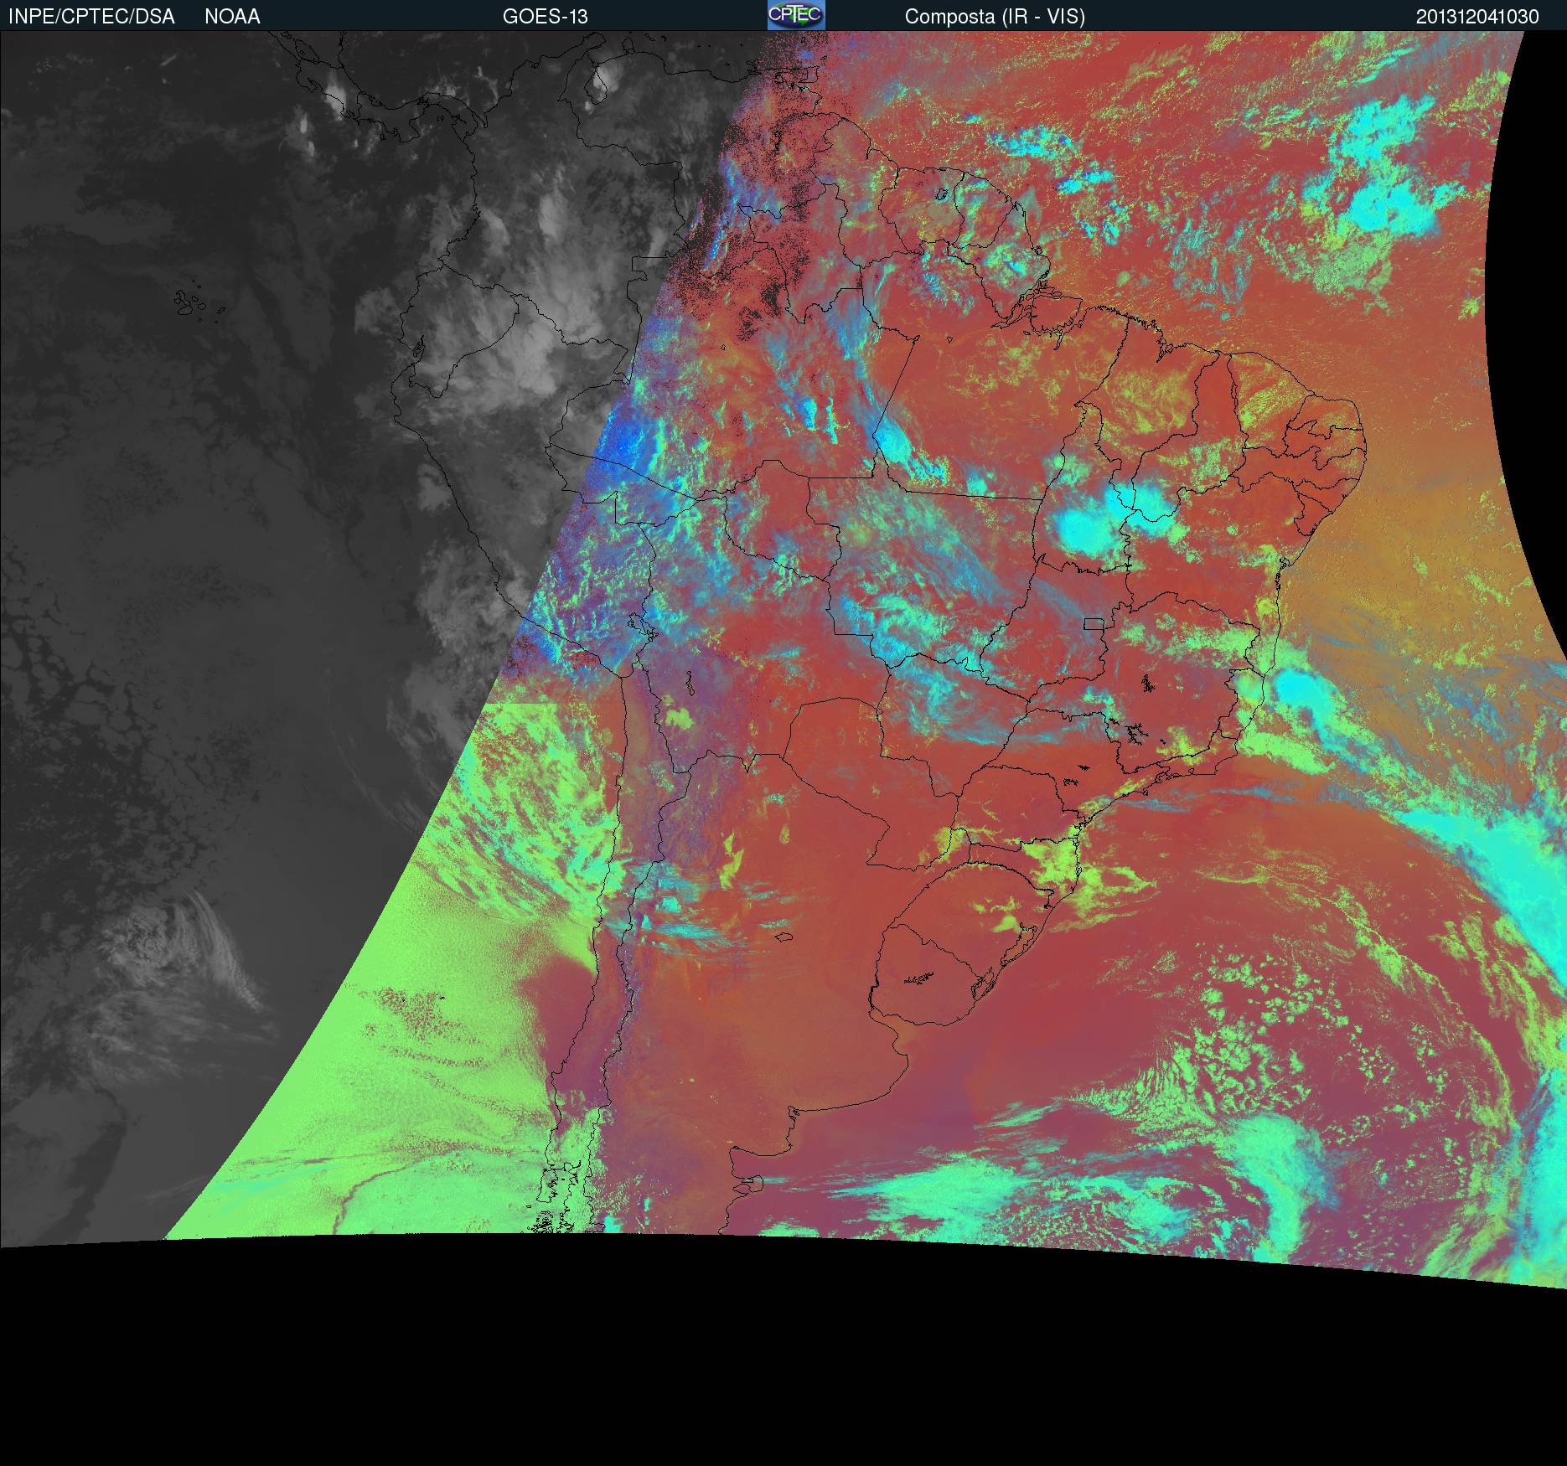Select the Composta (IR - VIS) title
The image size is (1567, 1466).
995,17
